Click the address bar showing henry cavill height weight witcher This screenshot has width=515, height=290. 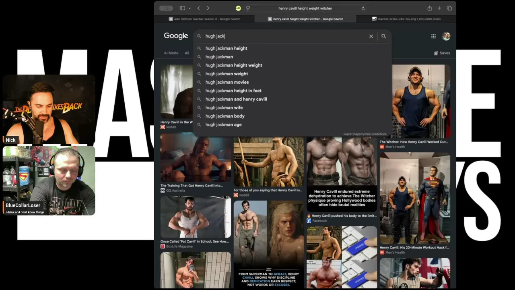pos(305,8)
